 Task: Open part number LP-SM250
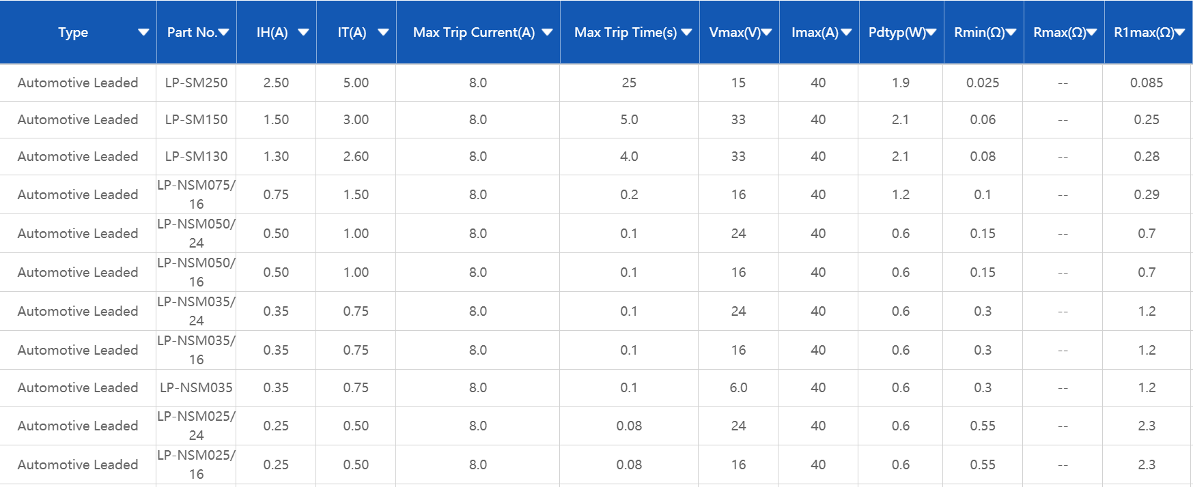pos(196,83)
